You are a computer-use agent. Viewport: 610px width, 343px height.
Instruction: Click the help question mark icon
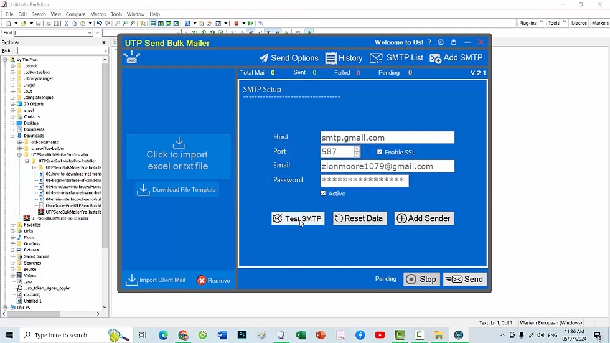(429, 42)
